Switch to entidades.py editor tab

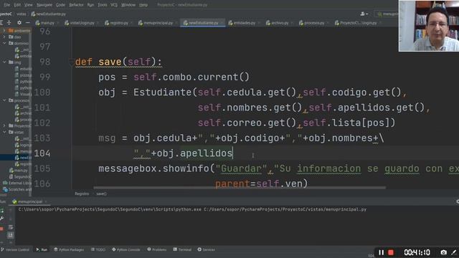(245, 23)
